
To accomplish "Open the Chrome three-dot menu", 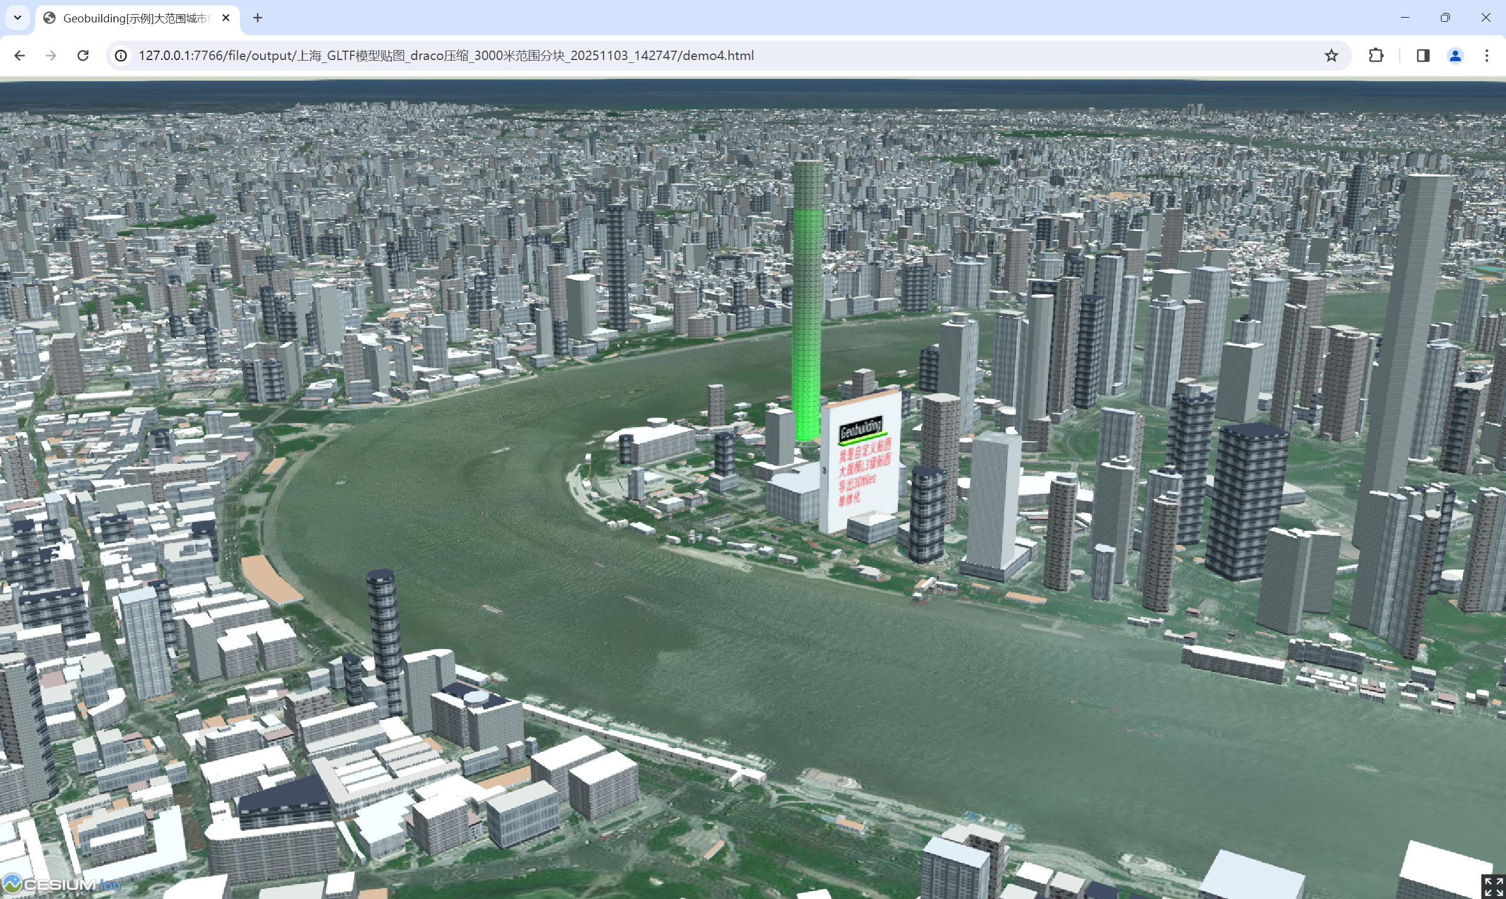I will tap(1487, 56).
